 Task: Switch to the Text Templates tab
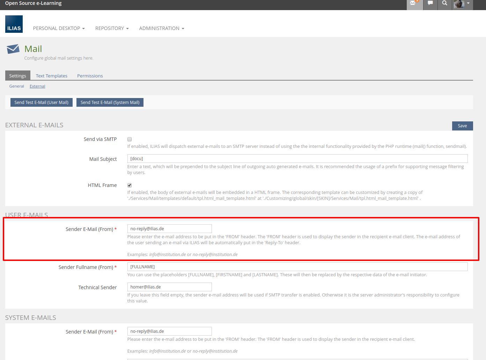point(51,76)
